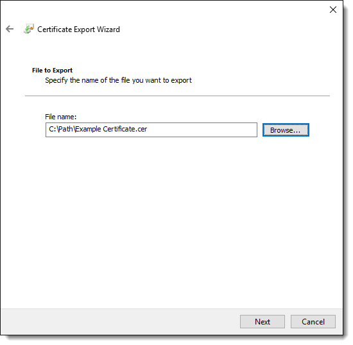Click the word "Certificate" inside the file path
This screenshot has width=353, height=345.
click(119, 129)
